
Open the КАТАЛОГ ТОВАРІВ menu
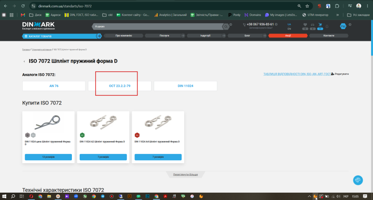click(59, 36)
